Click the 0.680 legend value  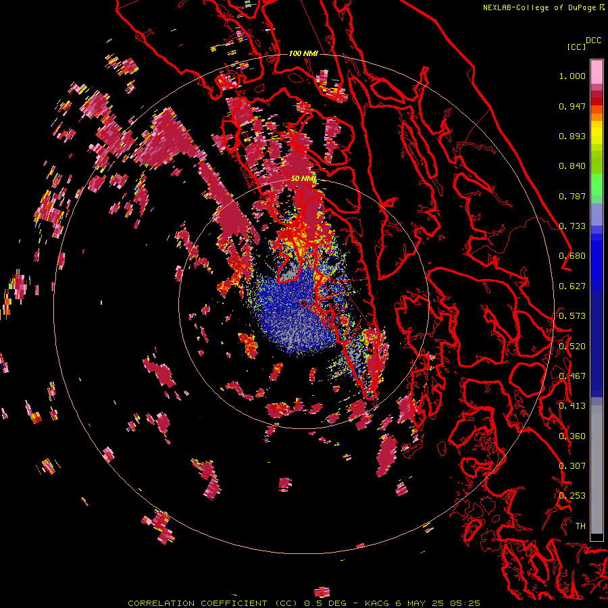572,256
